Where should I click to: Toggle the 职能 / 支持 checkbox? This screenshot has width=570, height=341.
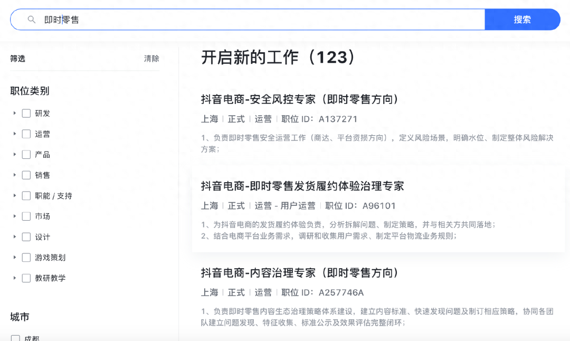(26, 196)
